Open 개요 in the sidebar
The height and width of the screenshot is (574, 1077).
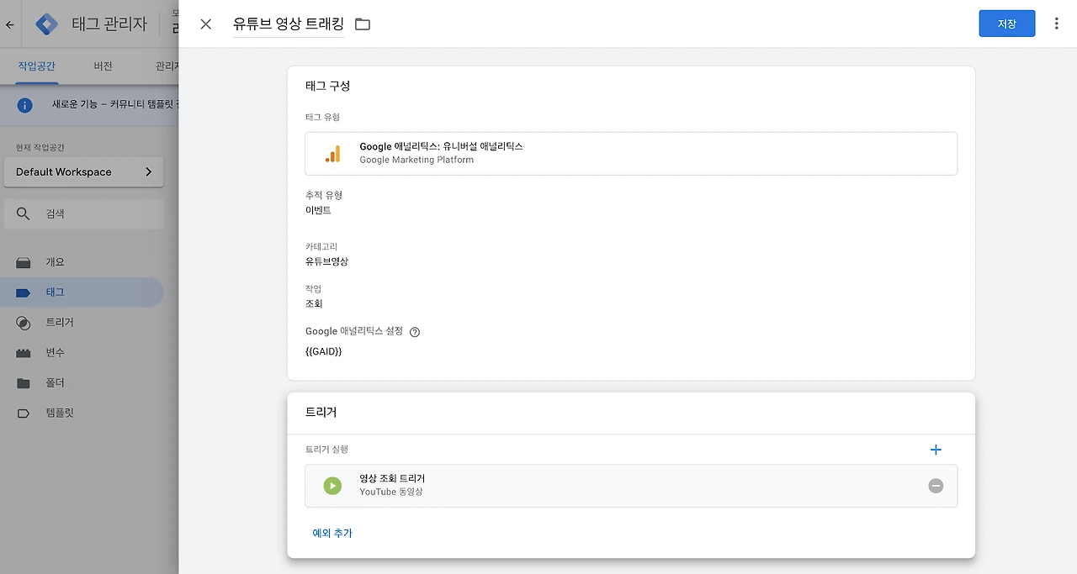(55, 262)
